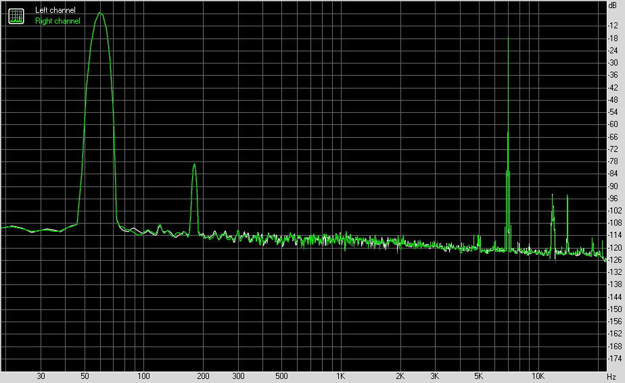Click the -12 dB scale label
Viewport: 625px width, 383px height.
[613, 26]
